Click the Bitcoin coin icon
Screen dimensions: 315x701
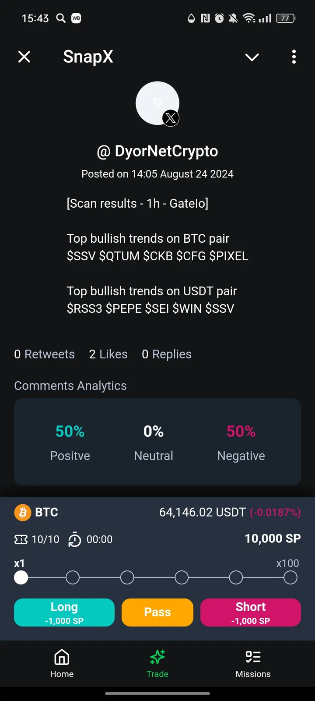23,512
